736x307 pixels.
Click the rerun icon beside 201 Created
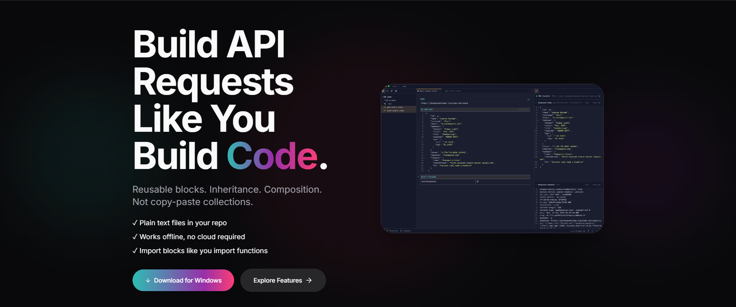point(600,96)
